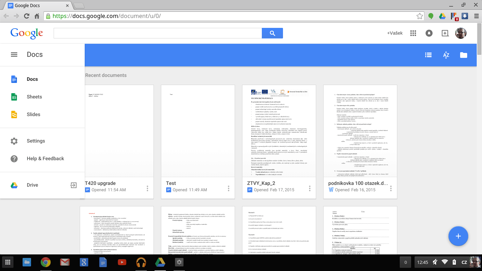This screenshot has height=271, width=482.
Task: Open the file picker folder icon
Action: click(x=464, y=55)
